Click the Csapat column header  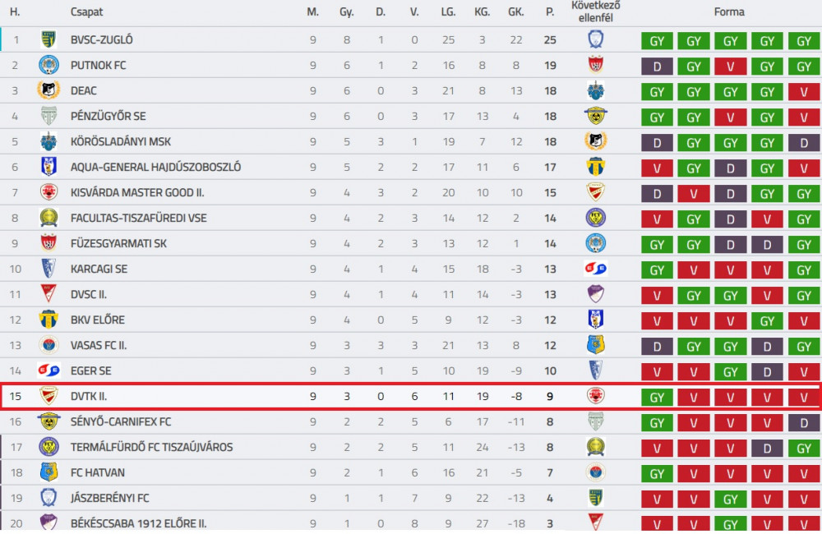coord(86,12)
